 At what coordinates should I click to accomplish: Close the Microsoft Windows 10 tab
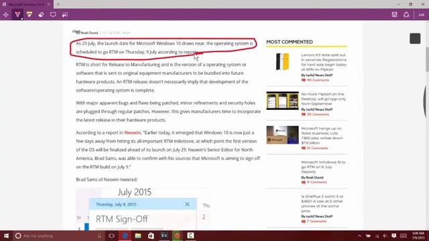click(49, 4)
